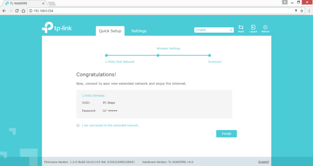The image size is (313, 166).
Task: Go to browser home page icon
Action: coord(23,11)
